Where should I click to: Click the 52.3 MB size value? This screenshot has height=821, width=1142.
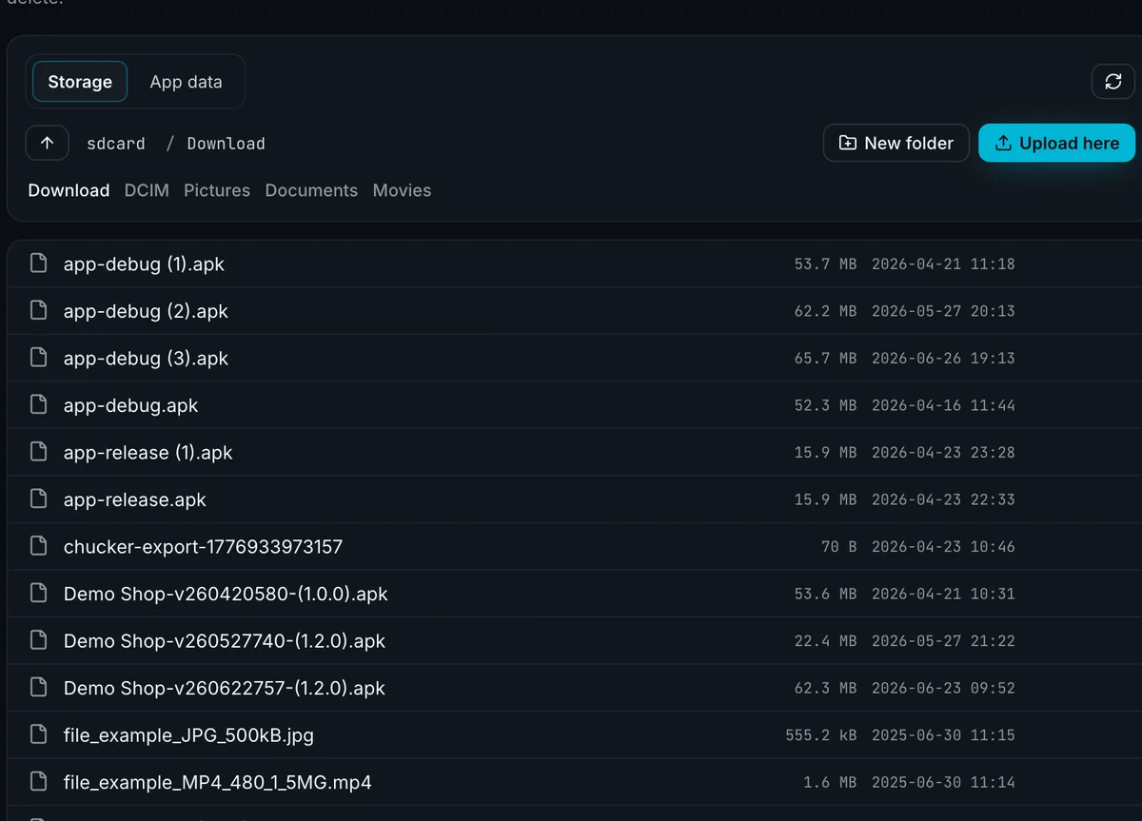coord(825,405)
